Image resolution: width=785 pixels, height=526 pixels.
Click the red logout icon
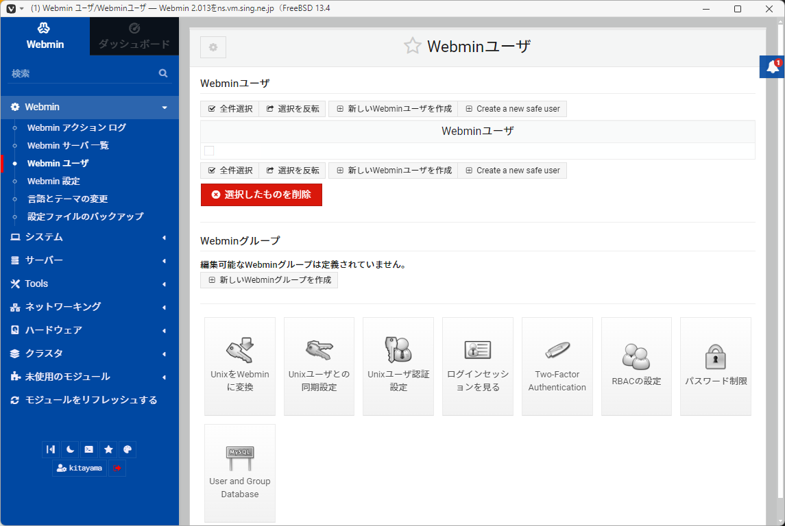[x=117, y=468]
